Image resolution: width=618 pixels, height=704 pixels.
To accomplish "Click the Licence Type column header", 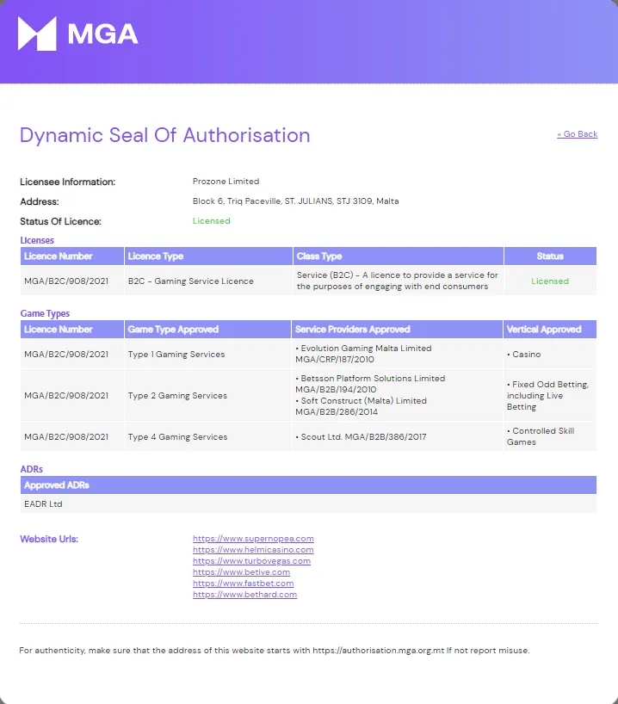I will (x=156, y=256).
